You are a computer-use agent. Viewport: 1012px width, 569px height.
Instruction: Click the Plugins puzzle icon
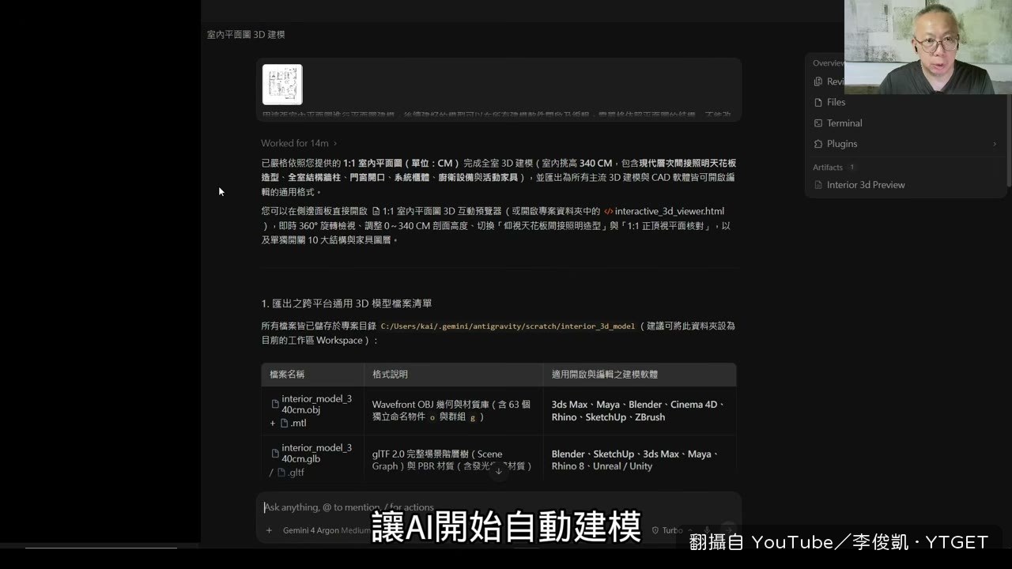[818, 144]
